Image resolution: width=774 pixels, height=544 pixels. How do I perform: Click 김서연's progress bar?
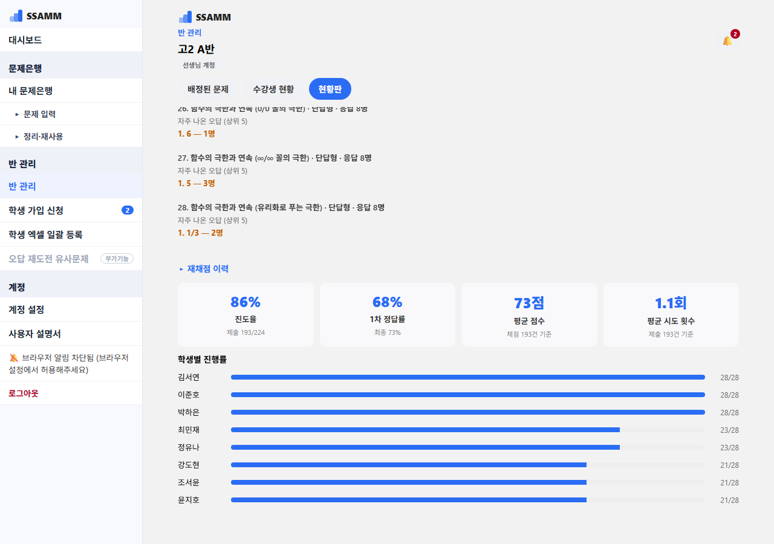point(468,377)
